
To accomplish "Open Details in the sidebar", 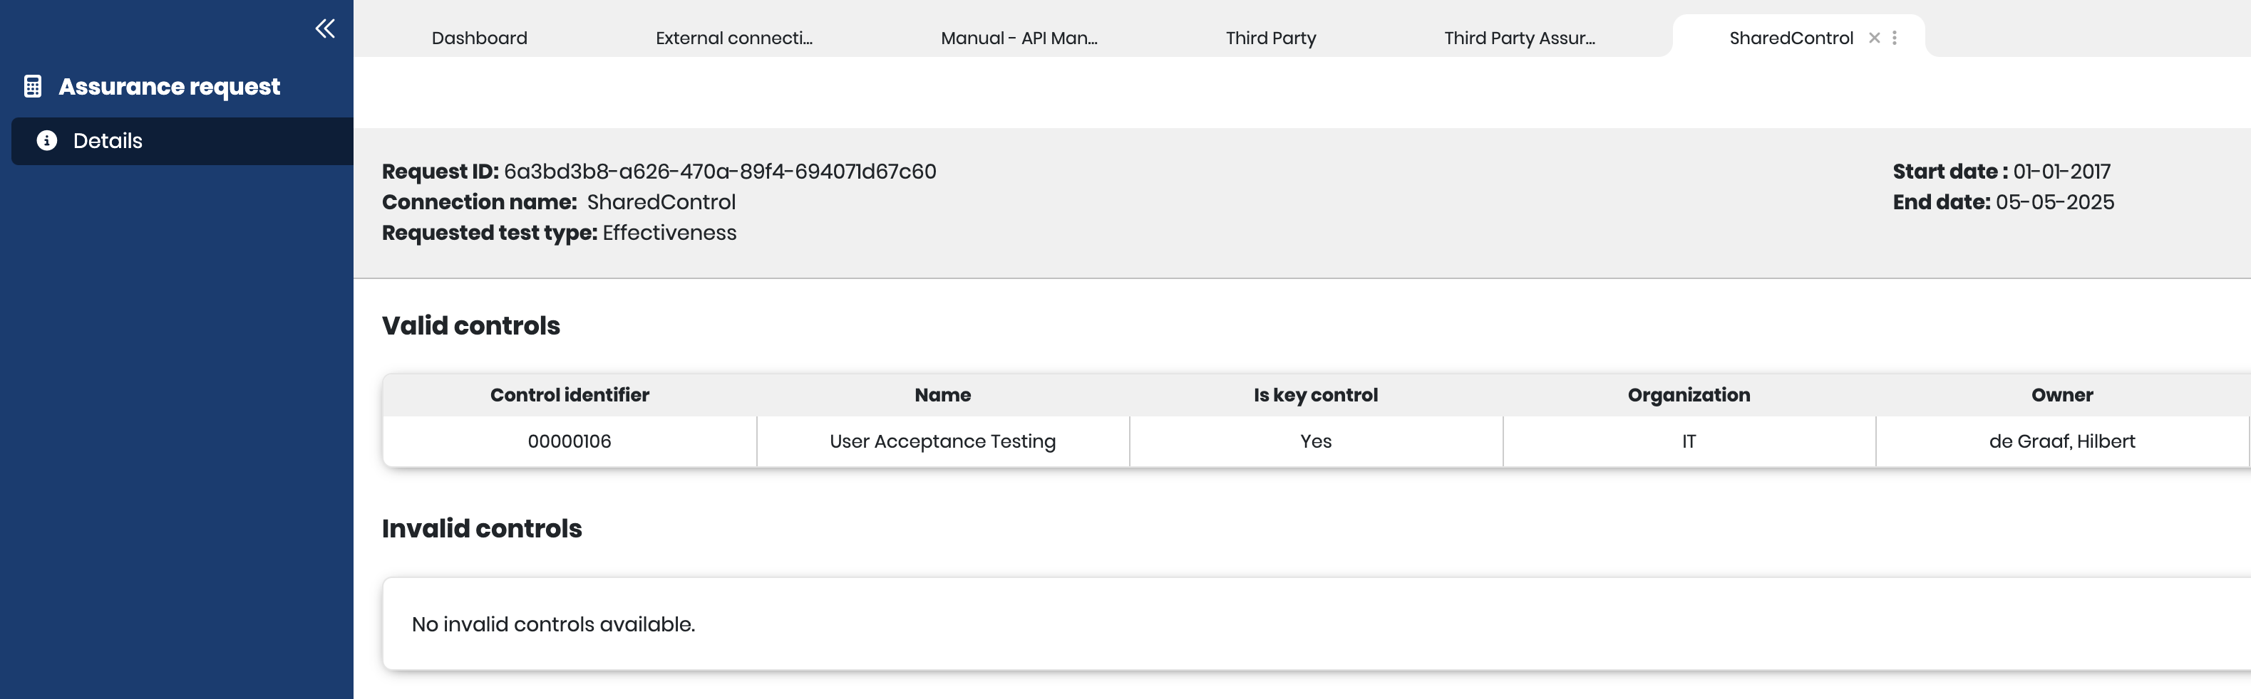I will (108, 140).
